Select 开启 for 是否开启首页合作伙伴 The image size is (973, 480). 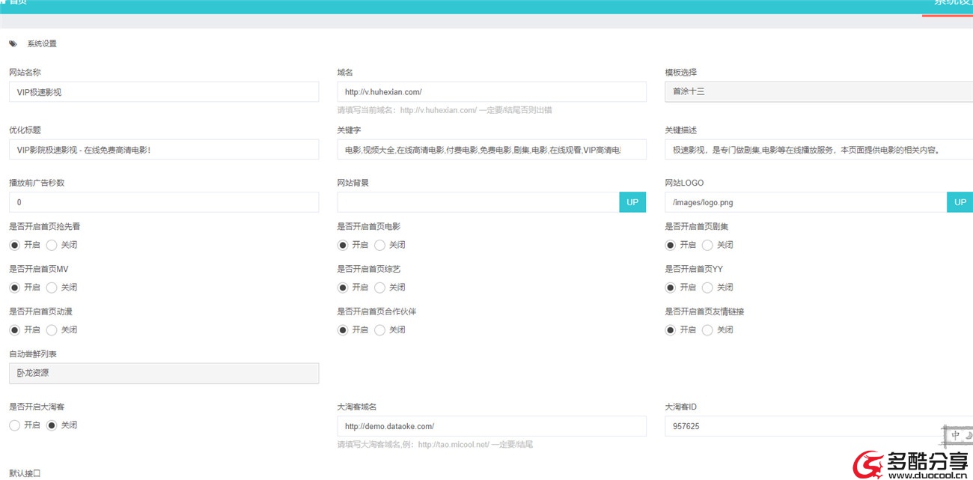343,329
